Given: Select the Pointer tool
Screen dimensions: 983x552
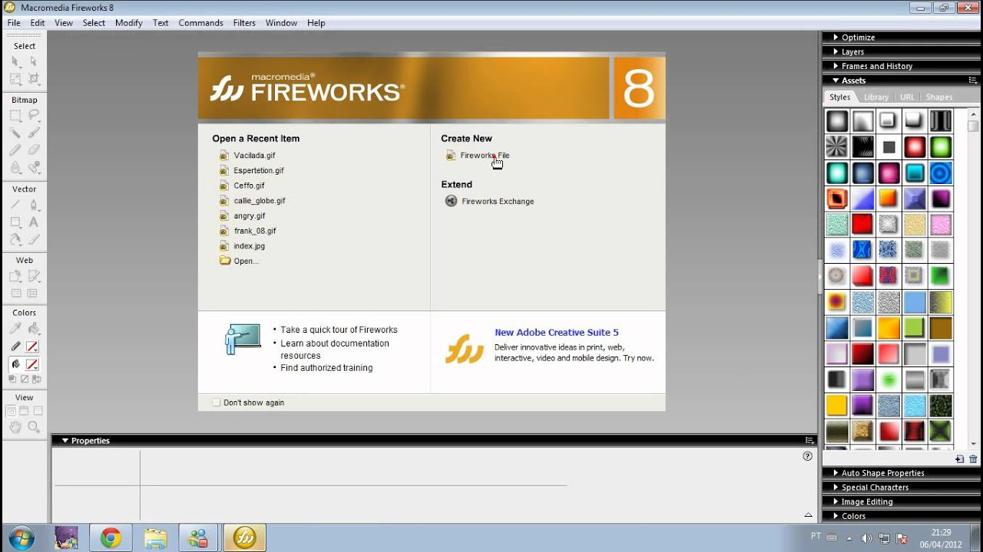Looking at the screenshot, I should [x=15, y=61].
